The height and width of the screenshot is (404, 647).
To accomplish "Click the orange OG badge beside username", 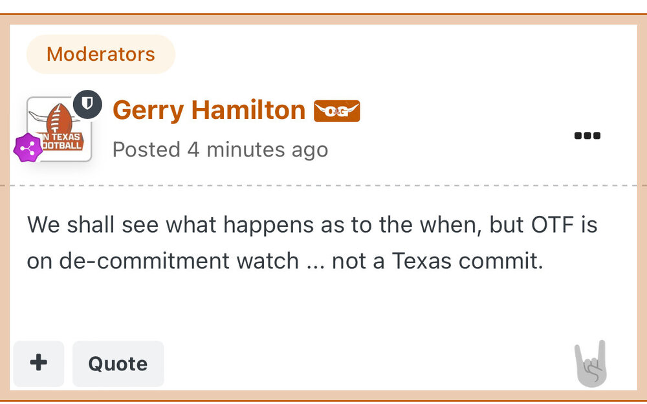I will coord(336,111).
